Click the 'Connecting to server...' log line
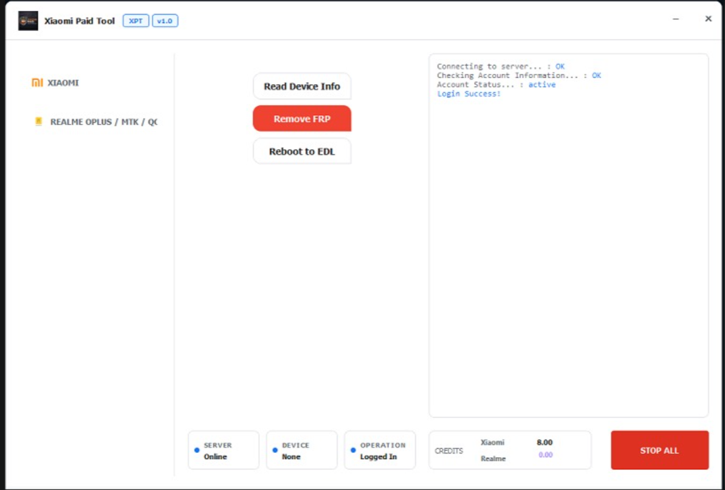Viewport: 725px width, 490px height. pos(501,67)
